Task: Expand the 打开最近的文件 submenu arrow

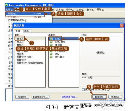Action: (x=50, y=20)
